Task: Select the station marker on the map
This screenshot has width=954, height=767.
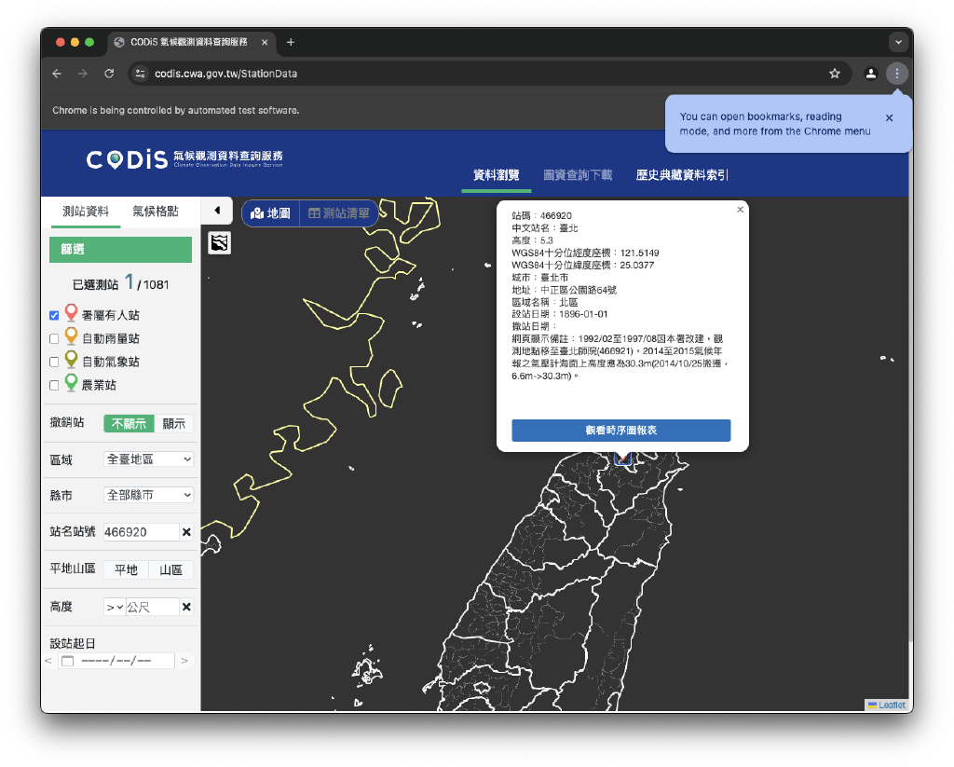Action: click(622, 459)
